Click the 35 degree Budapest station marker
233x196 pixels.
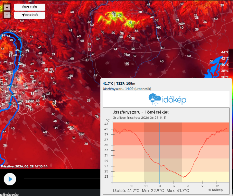tap(18, 80)
